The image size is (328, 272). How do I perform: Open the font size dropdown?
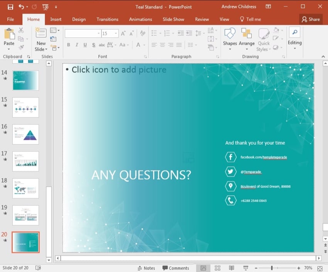pos(116,34)
